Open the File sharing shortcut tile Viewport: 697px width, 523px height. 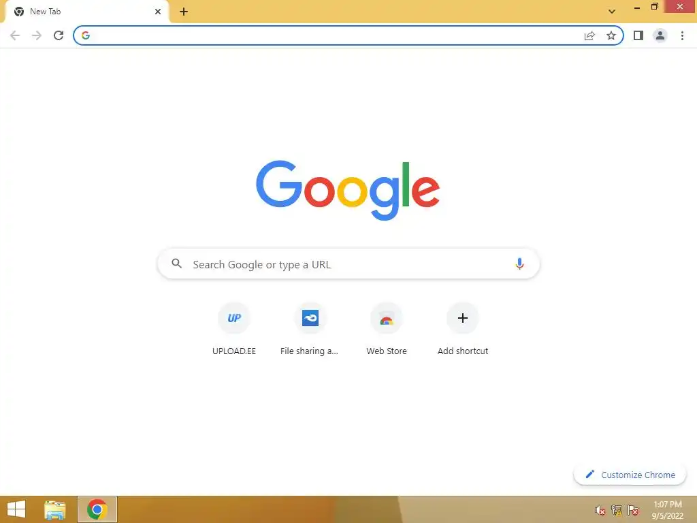[310, 329]
